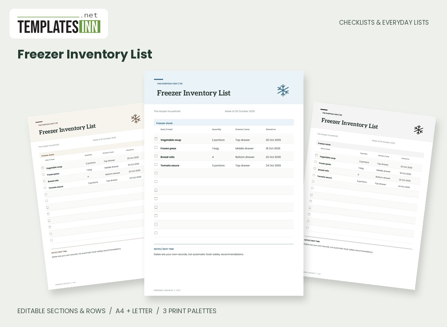447x327 pixels.
Task: Click '3 portions' quantity on center page
Action: click(x=218, y=165)
